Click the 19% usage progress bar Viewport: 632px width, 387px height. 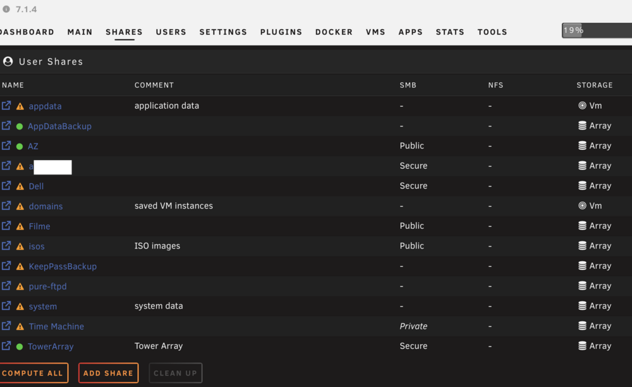[597, 30]
